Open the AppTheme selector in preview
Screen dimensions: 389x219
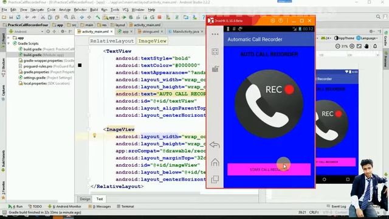point(345,38)
